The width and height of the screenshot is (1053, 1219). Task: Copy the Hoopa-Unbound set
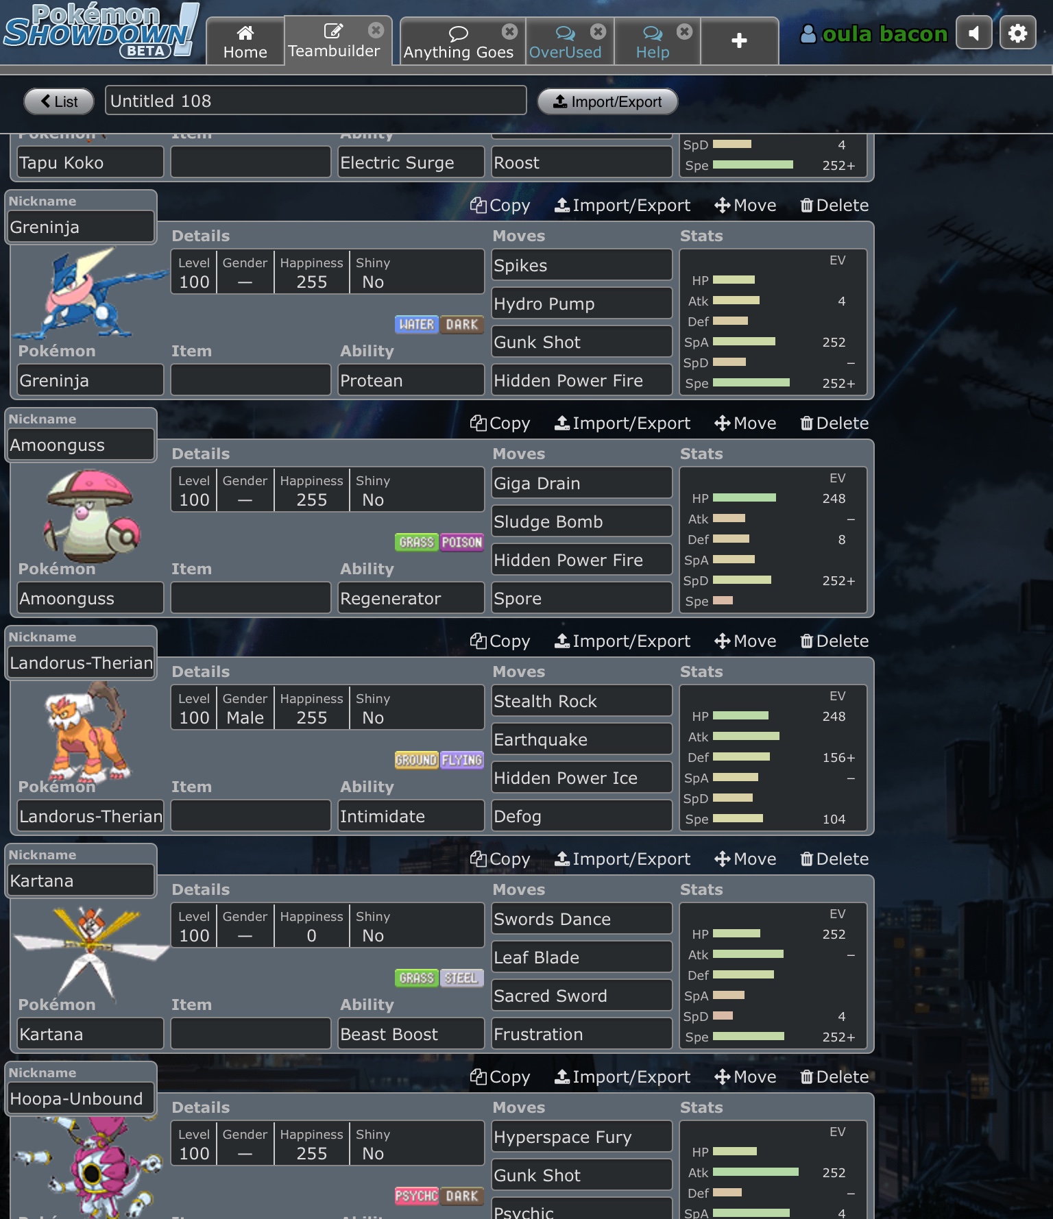point(500,1077)
